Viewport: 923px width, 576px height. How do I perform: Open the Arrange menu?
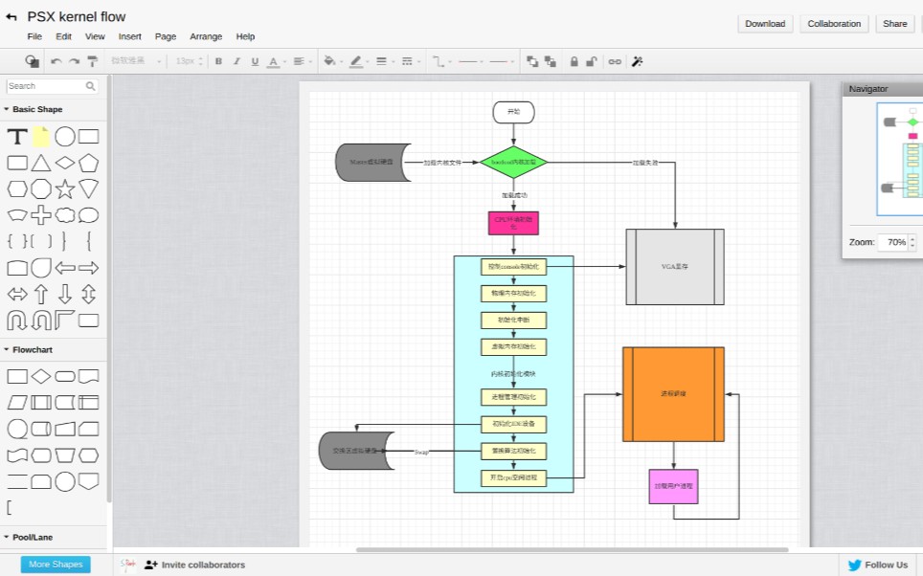[206, 36]
